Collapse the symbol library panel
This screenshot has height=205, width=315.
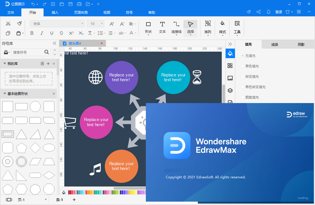coord(55,43)
